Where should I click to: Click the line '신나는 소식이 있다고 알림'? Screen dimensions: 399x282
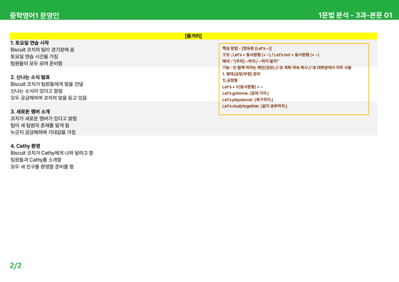pyautogui.click(x=36, y=91)
